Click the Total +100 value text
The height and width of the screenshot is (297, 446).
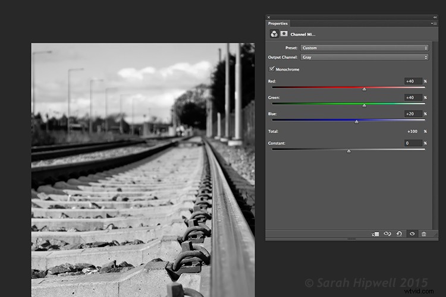coord(413,131)
